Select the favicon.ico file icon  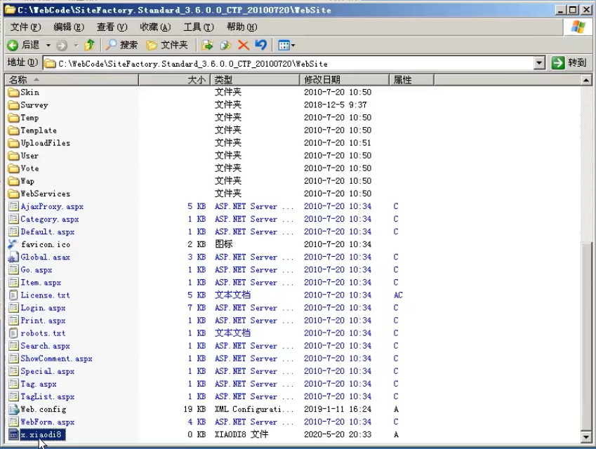(13, 244)
